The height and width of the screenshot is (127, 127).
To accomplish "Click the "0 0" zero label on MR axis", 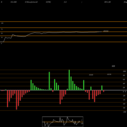I will pyautogui.click(x=124, y=92).
